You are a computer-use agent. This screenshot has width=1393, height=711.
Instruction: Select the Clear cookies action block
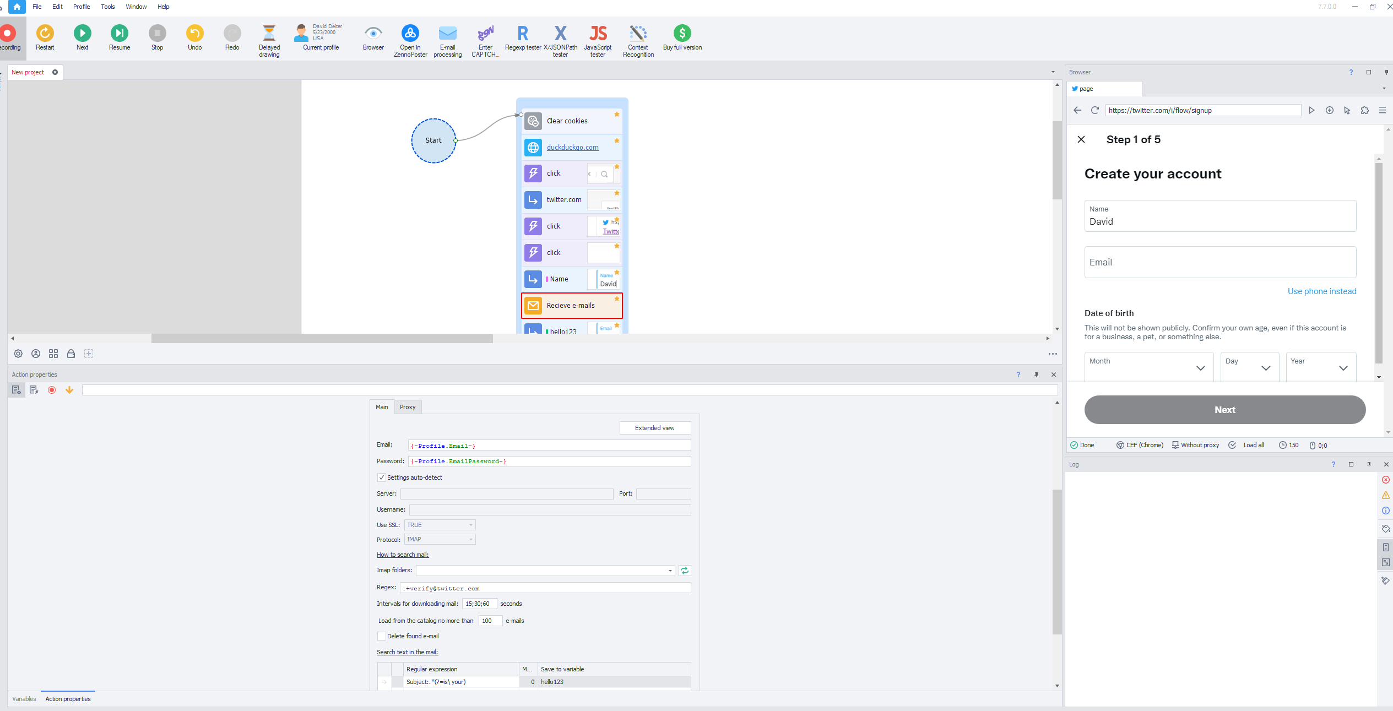(572, 121)
